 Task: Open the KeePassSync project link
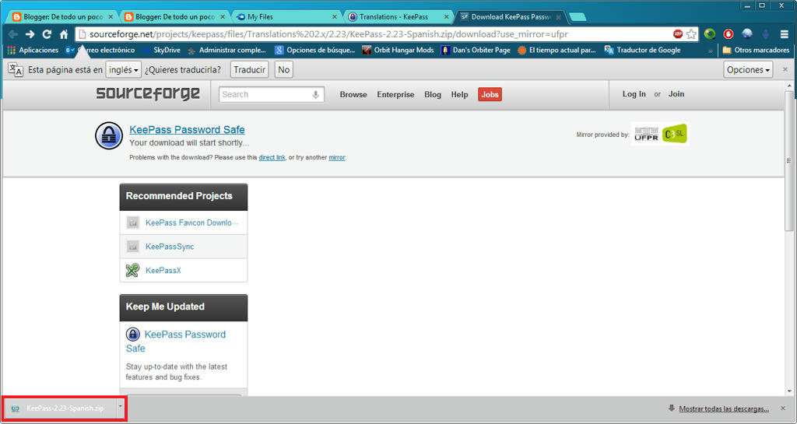170,247
